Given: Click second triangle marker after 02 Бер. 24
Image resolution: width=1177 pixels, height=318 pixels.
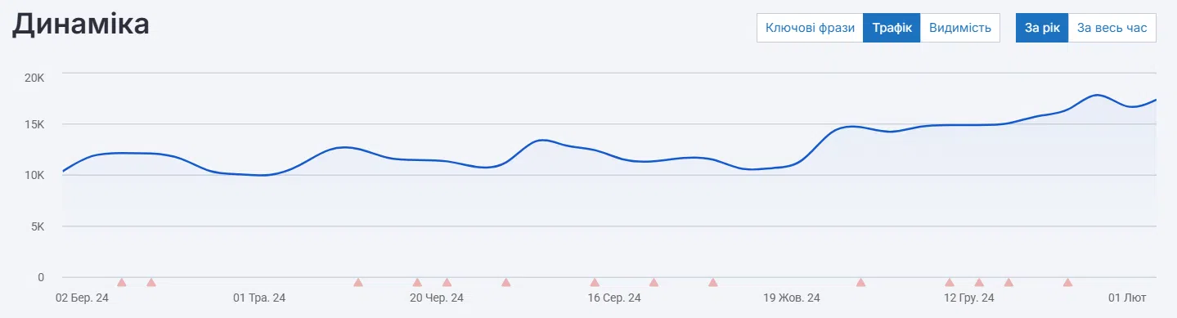Looking at the screenshot, I should [151, 282].
